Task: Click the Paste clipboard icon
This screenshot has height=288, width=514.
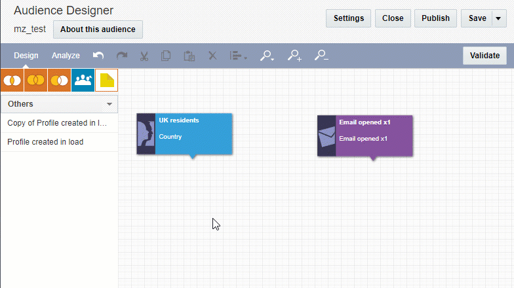Action: coord(189,56)
